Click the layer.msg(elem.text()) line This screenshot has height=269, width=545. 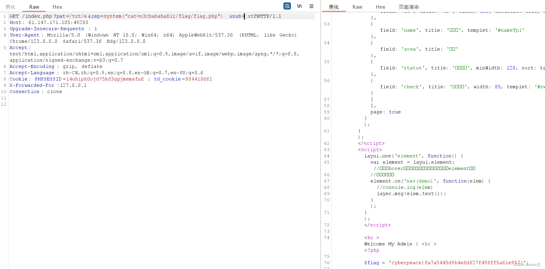pyautogui.click(x=411, y=194)
